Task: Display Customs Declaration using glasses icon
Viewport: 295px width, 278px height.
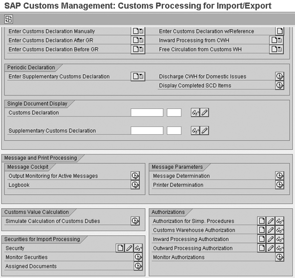Action: pos(195,113)
